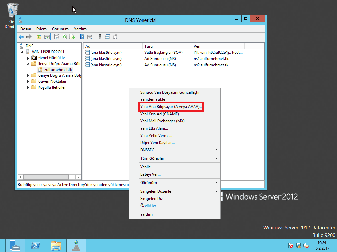
Task: Choose Özellikler in context menu
Action: point(175,206)
